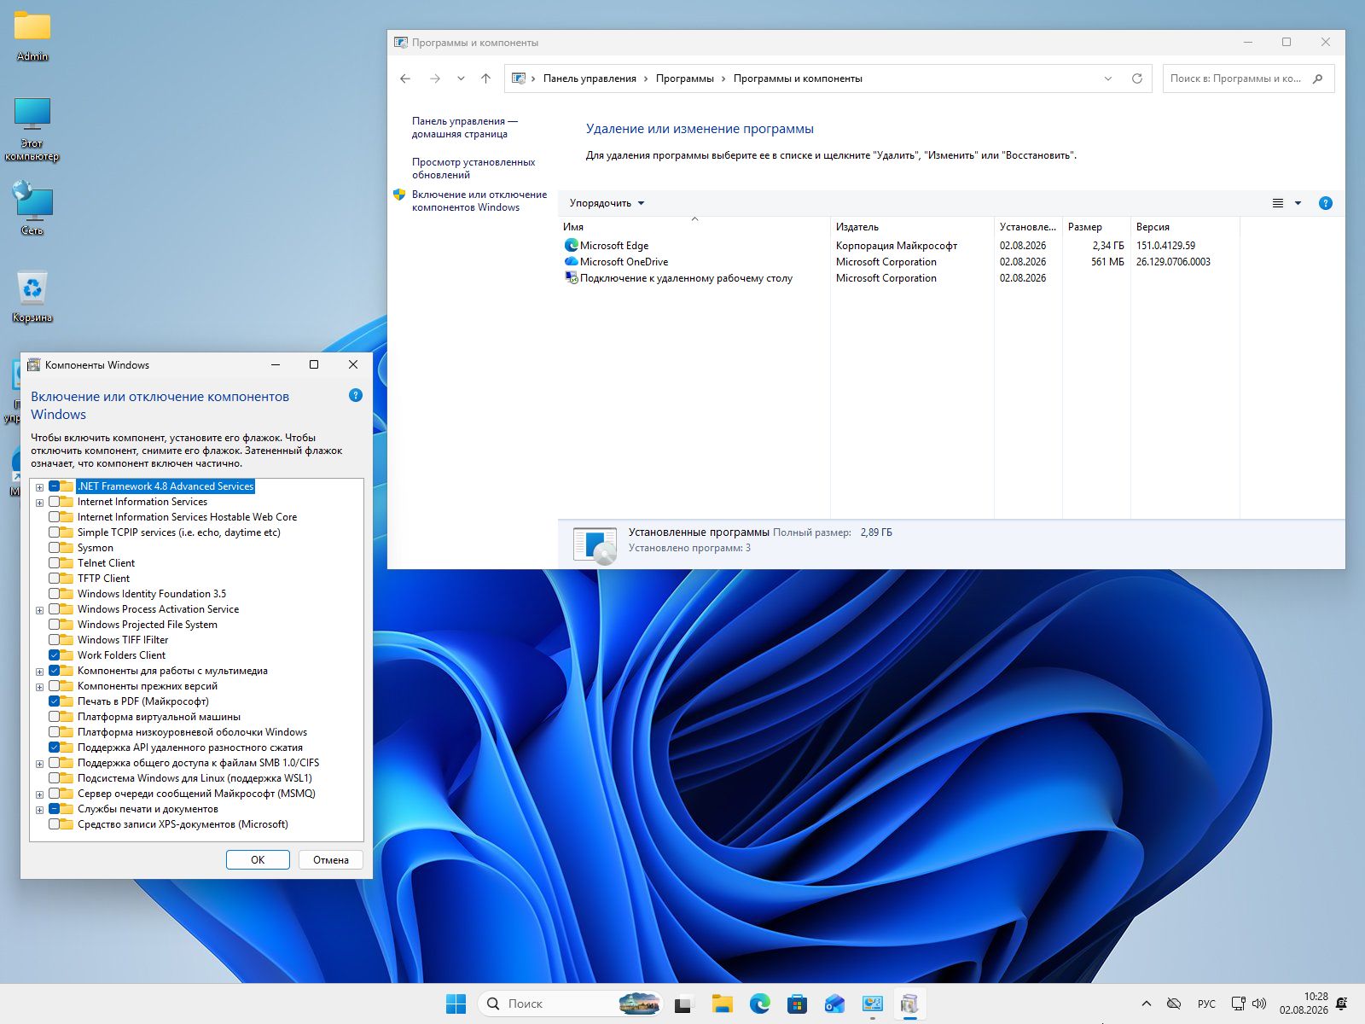Refresh the Программы и компоненты list
The width and height of the screenshot is (1365, 1024).
click(x=1137, y=79)
